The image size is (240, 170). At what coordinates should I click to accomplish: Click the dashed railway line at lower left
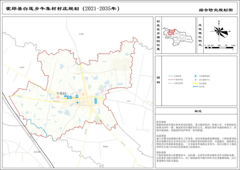(28, 130)
